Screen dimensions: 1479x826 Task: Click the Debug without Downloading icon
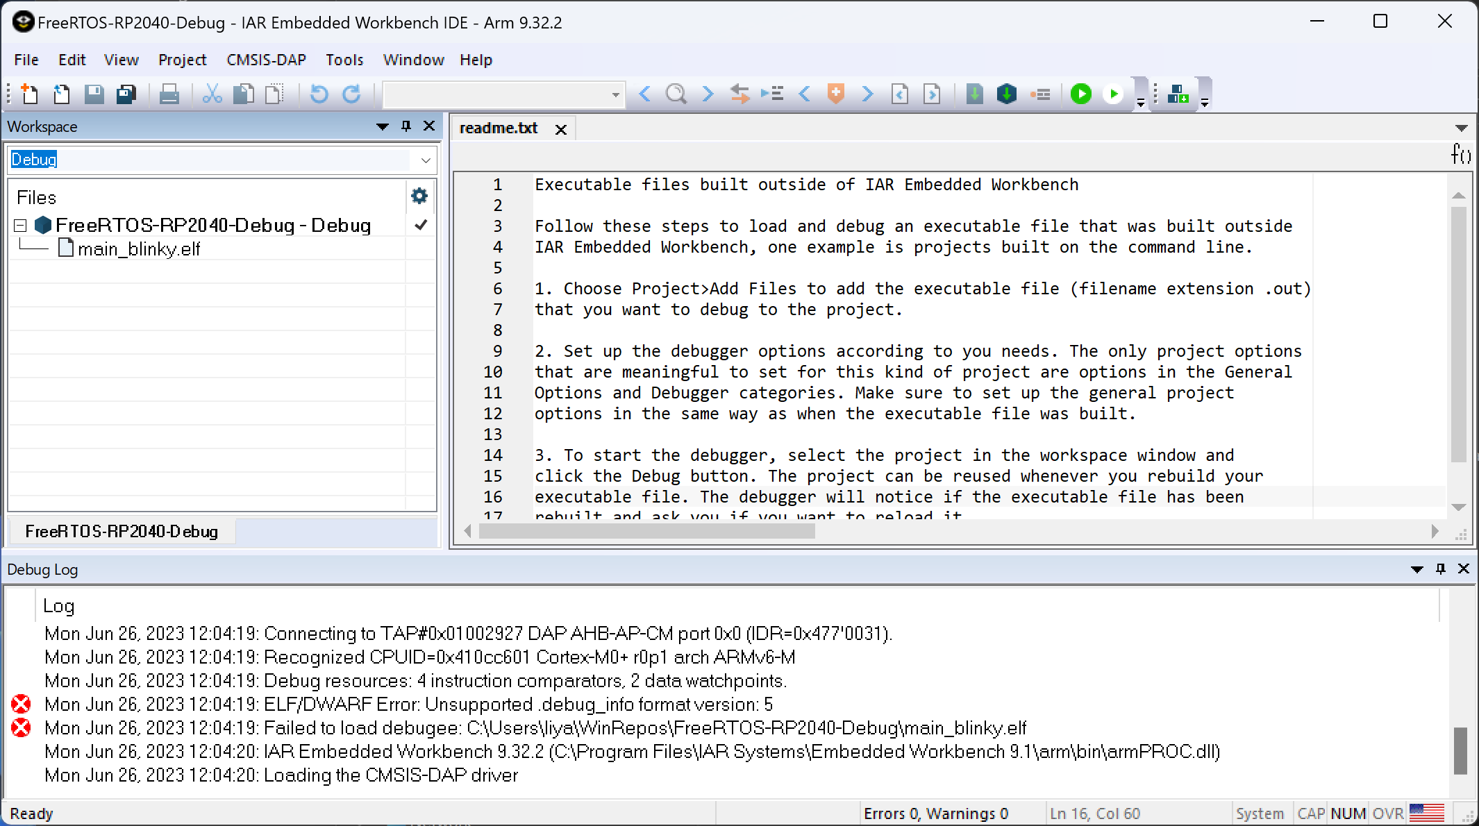tap(1114, 94)
